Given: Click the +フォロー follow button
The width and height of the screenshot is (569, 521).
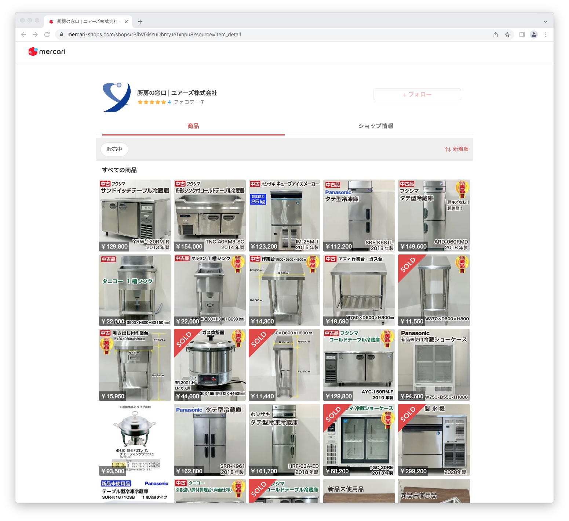Looking at the screenshot, I should click(x=417, y=94).
